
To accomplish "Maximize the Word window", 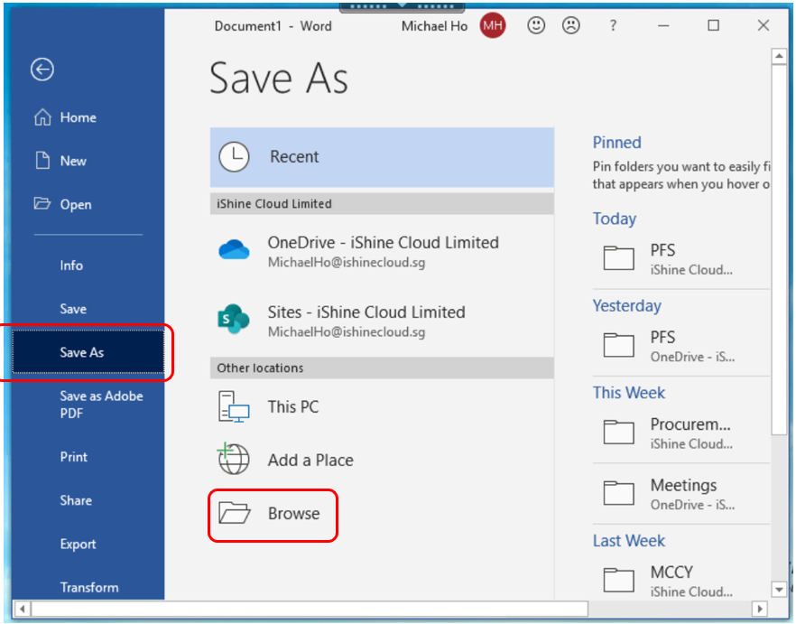I will click(713, 25).
